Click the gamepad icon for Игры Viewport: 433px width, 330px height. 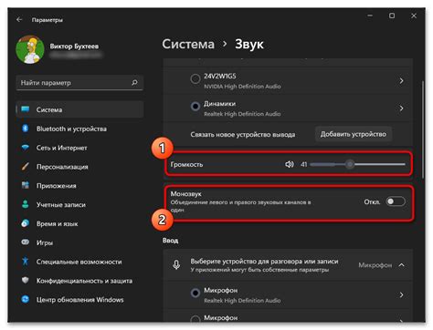pyautogui.click(x=26, y=242)
